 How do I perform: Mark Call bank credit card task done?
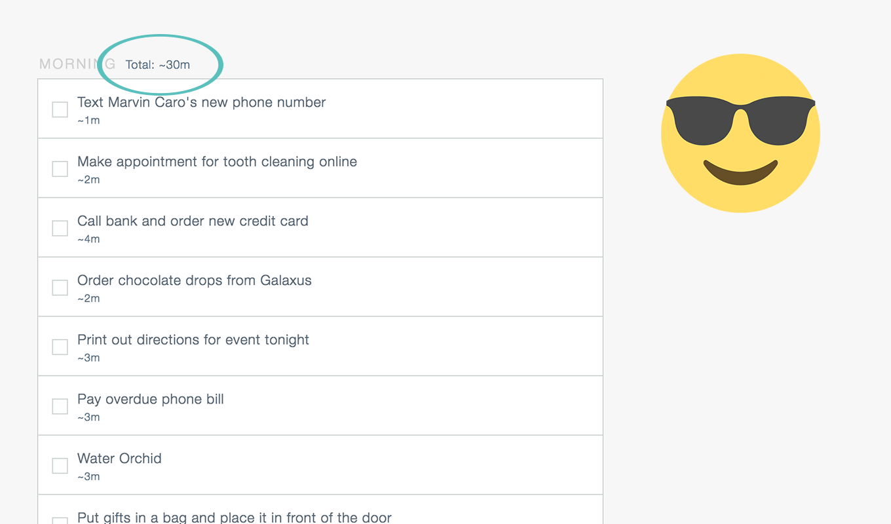point(60,228)
